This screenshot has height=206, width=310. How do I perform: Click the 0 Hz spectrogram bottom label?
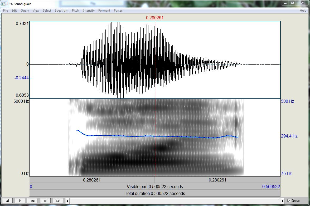(25, 173)
